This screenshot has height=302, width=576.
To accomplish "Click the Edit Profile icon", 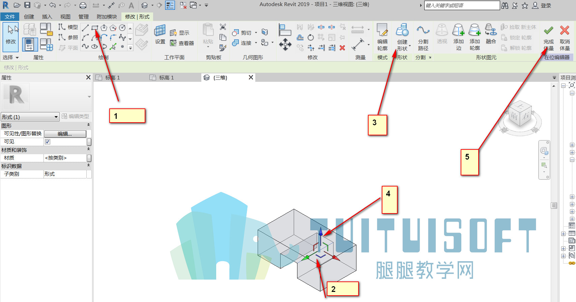I will click(382, 37).
